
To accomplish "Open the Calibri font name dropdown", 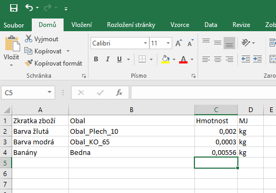I will [x=145, y=43].
